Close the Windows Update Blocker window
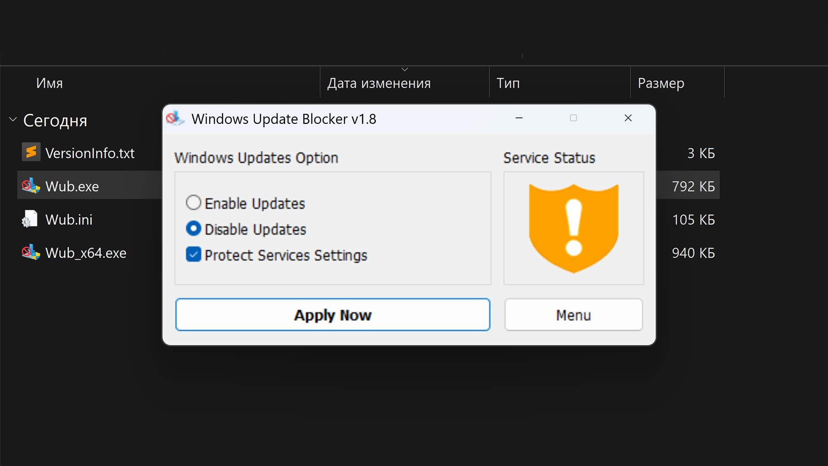Viewport: 828px width, 466px height. pos(628,118)
